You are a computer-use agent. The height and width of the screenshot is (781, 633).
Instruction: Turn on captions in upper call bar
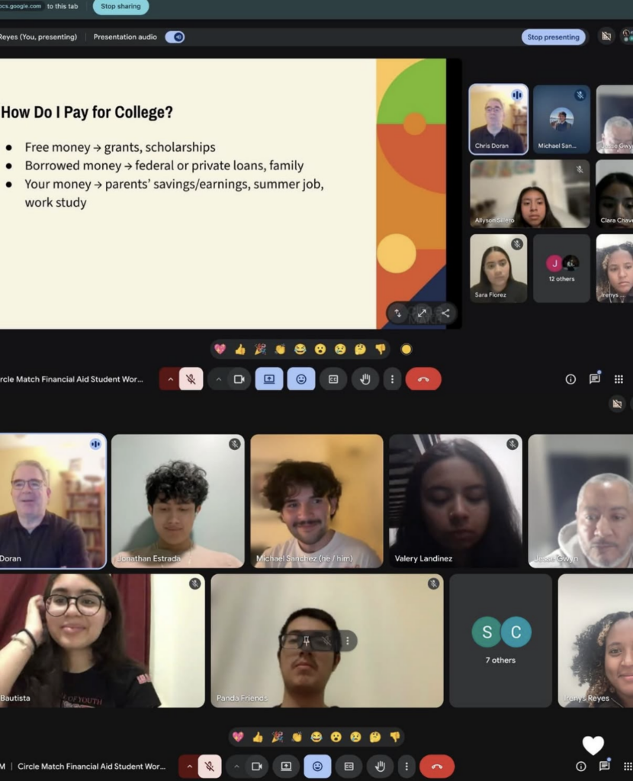(x=333, y=379)
